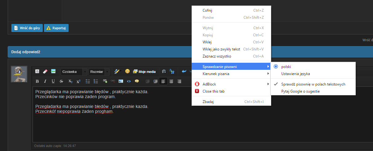Open the Czcionka font dropdown
This screenshot has height=151, width=373.
74,72
